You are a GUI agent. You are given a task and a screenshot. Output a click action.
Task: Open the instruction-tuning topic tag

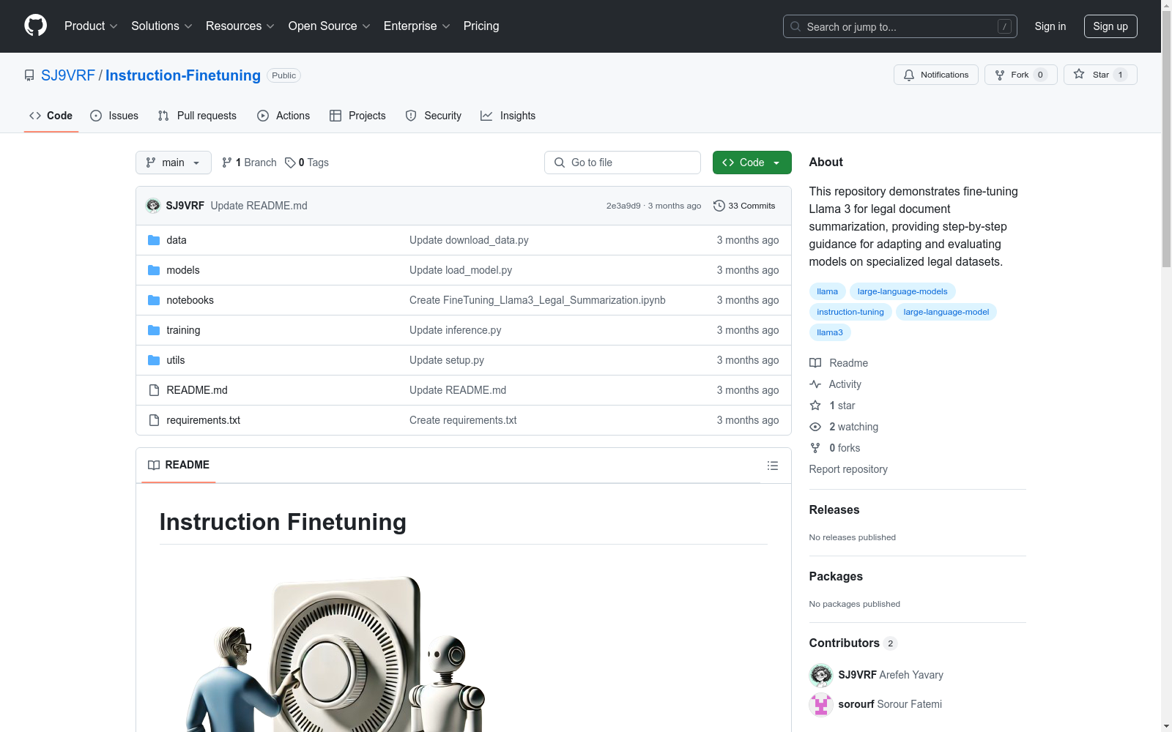(x=850, y=312)
